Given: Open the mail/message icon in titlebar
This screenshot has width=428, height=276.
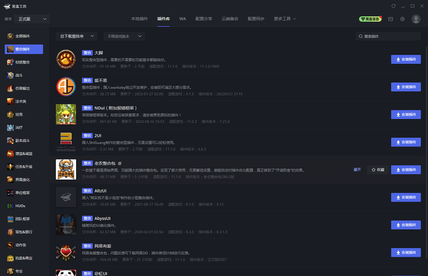Looking at the screenshot, I should 389,19.
